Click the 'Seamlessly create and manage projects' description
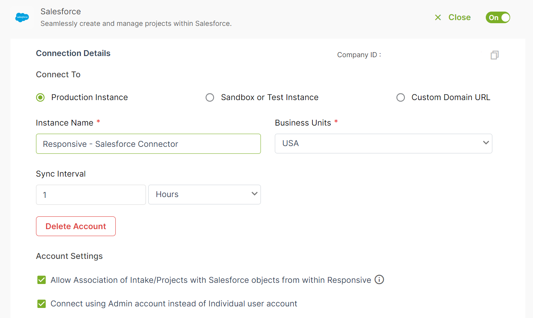Screen dimensions: 533x318 click(136, 24)
